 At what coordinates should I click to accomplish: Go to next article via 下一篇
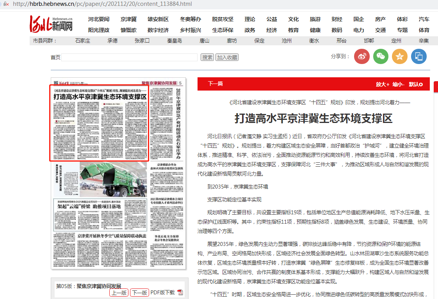[x=215, y=84]
